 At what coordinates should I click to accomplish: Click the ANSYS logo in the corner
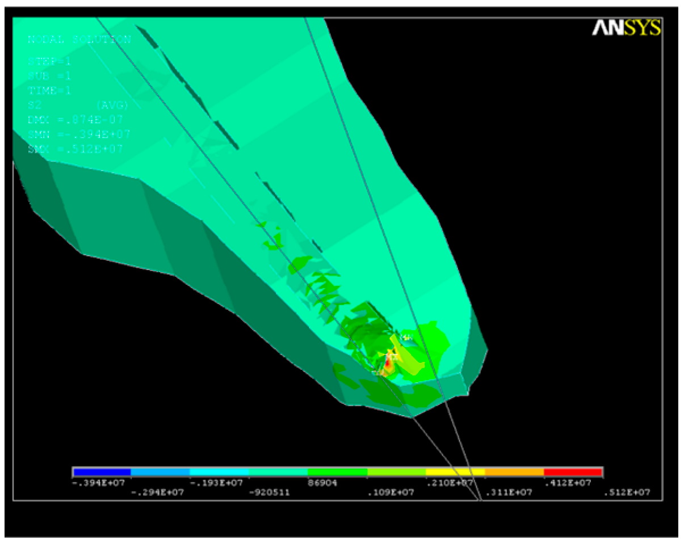[x=627, y=28]
